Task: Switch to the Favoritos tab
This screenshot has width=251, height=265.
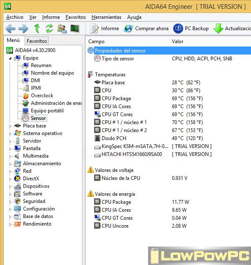Action: click(x=37, y=41)
